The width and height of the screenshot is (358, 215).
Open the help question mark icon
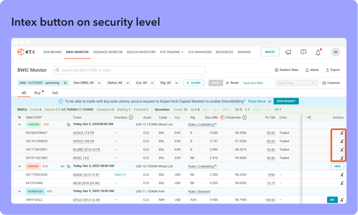point(303,52)
